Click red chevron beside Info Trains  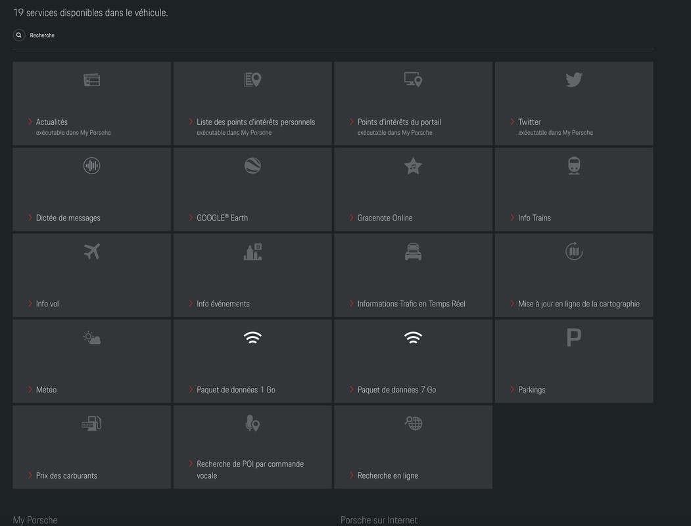pyautogui.click(x=512, y=217)
